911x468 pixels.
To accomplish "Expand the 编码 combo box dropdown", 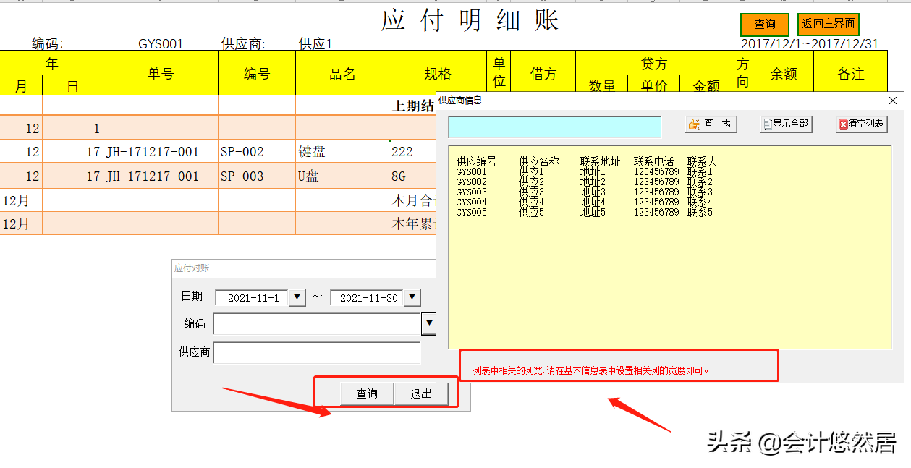I will click(428, 323).
